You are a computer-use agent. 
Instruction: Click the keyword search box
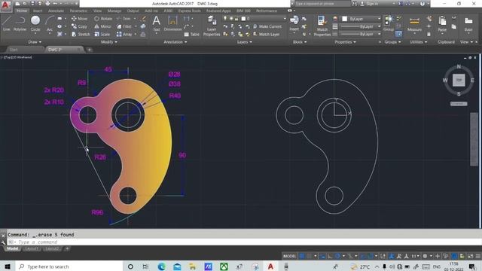322,4
